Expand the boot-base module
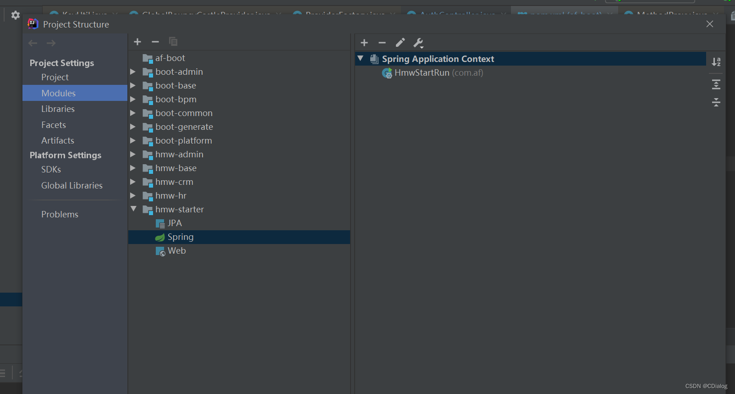This screenshot has width=735, height=394. click(x=133, y=85)
